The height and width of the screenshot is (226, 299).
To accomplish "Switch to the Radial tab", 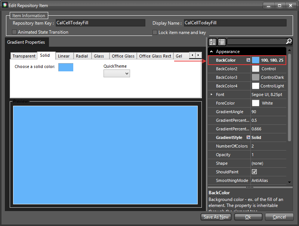I will (82, 56).
